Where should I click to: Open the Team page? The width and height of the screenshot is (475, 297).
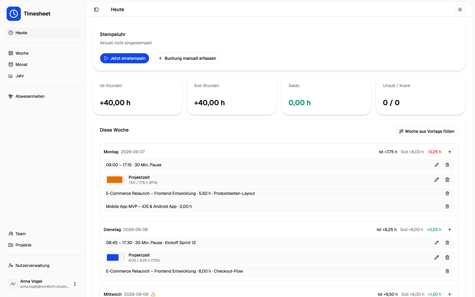(x=43, y=234)
